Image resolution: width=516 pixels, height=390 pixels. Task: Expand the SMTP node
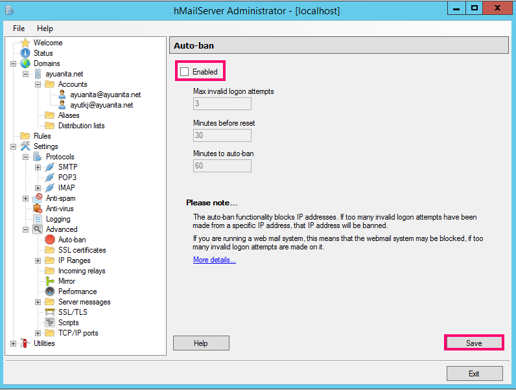point(38,167)
